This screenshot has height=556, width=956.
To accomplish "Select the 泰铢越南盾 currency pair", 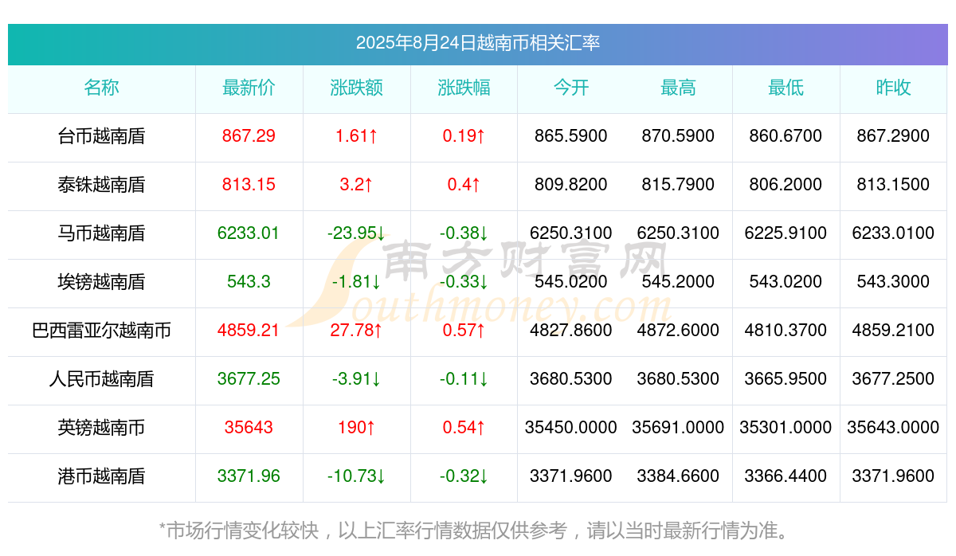I will (101, 185).
